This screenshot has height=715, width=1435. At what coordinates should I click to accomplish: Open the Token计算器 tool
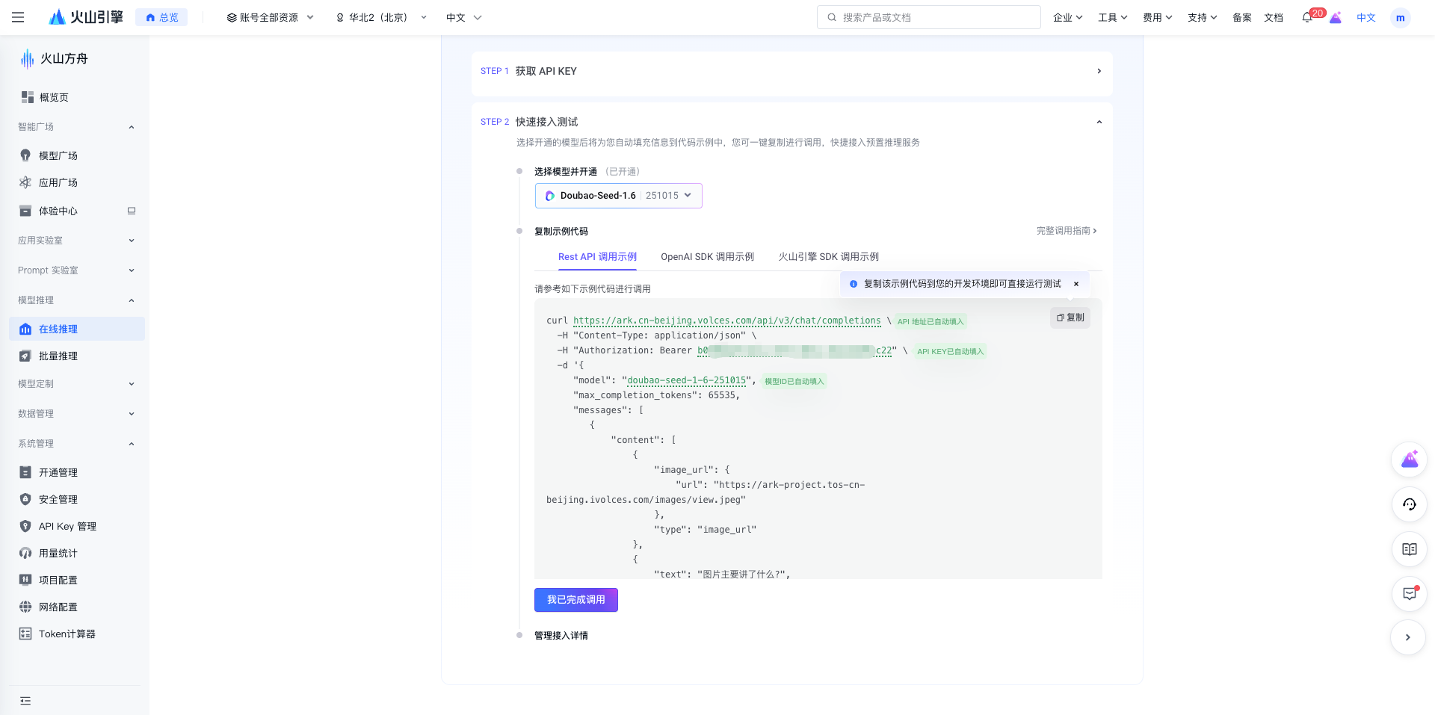[x=67, y=634]
